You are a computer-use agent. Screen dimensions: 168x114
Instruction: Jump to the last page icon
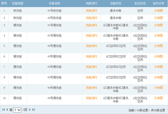[34, 110]
